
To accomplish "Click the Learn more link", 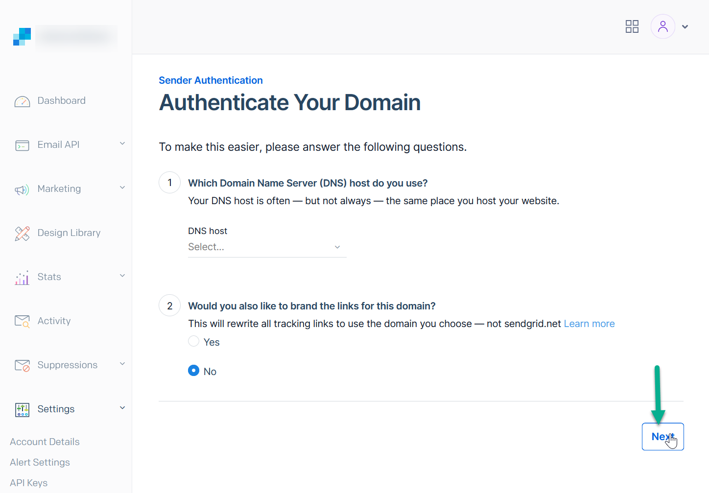I will 589,324.
